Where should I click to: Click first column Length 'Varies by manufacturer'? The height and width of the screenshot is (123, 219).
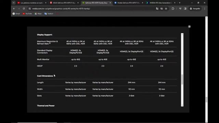76,83
